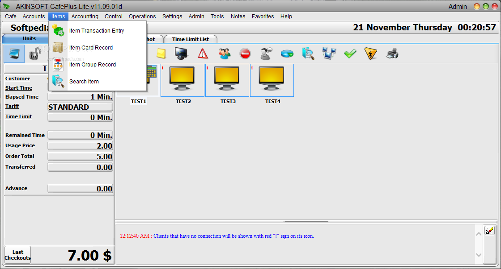
Task: Select the TEST4 computer thumbnail
Action: [x=272, y=80]
